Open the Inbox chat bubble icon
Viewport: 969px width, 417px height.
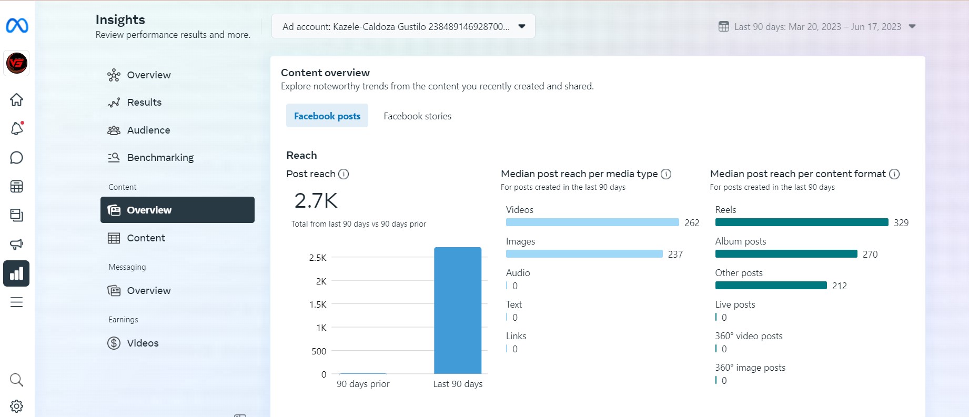(17, 158)
